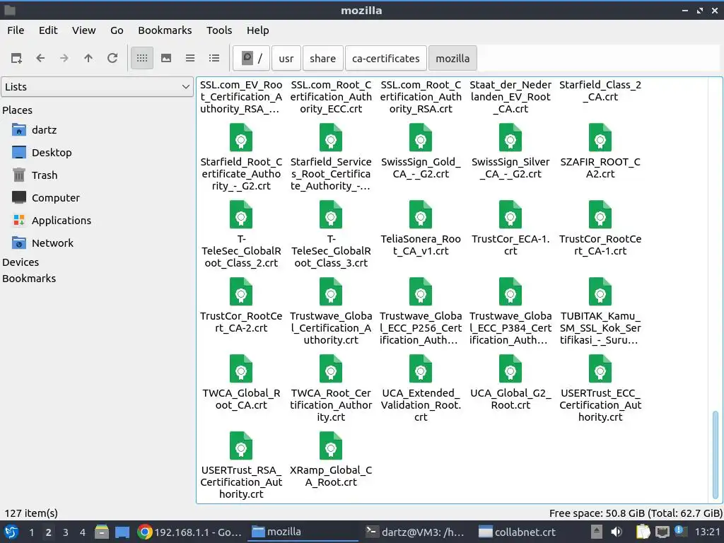Select T-TeleSec_GlobalRoot_Class_3.crt icon
The height and width of the screenshot is (543, 724).
click(x=331, y=215)
